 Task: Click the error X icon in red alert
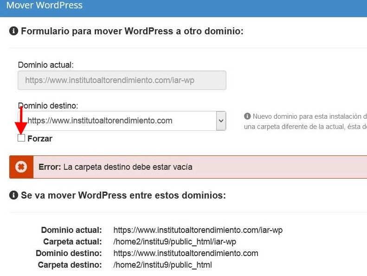click(x=21, y=167)
